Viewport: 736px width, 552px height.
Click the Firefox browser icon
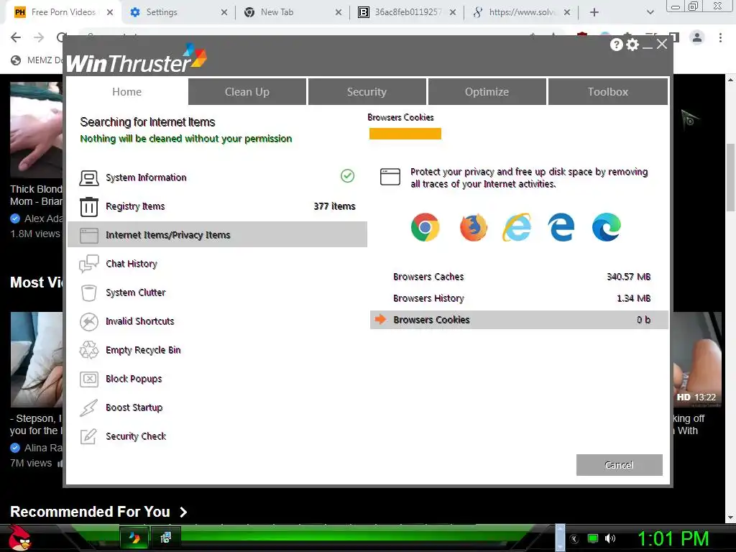[473, 227]
